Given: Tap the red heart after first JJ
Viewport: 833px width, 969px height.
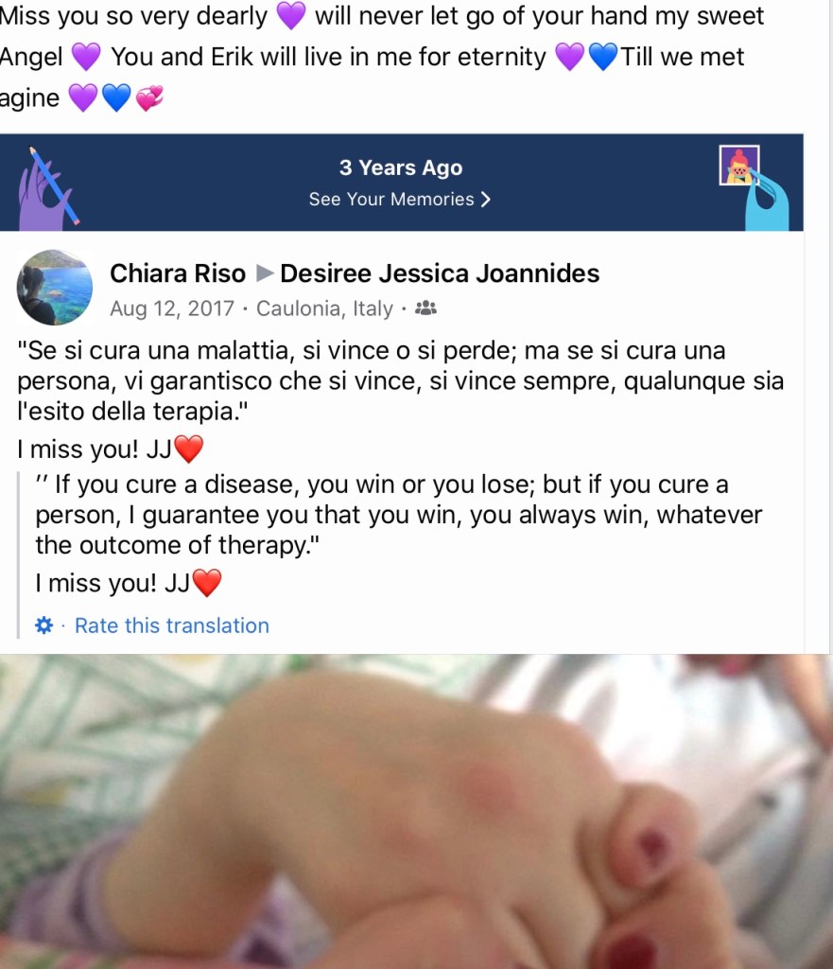Looking at the screenshot, I should click(189, 449).
